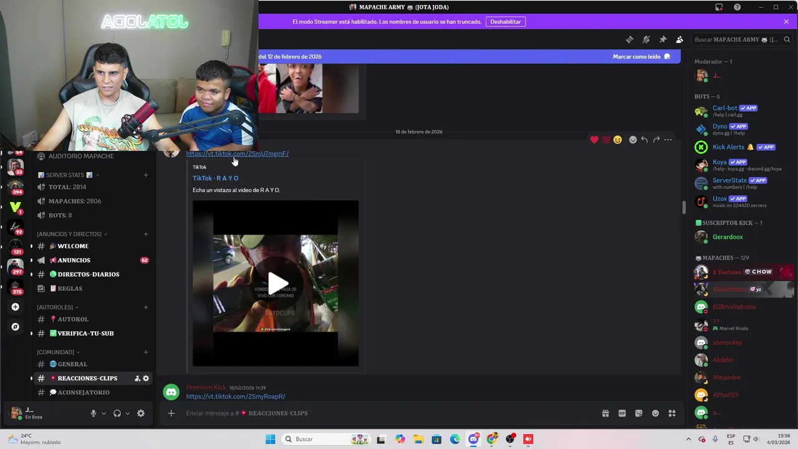The width and height of the screenshot is (798, 449).
Task: Open the DIRECTOS-DIARIOS channel
Action: pyautogui.click(x=92, y=274)
